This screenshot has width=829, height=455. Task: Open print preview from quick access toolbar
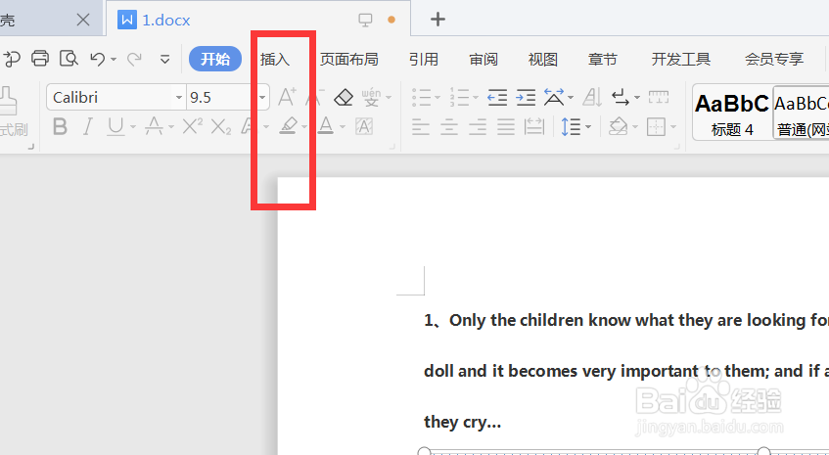click(69, 58)
